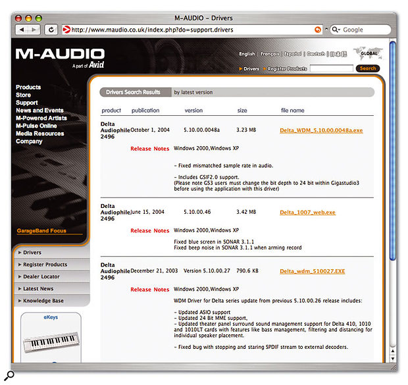Open the Company menu item

tap(29, 141)
